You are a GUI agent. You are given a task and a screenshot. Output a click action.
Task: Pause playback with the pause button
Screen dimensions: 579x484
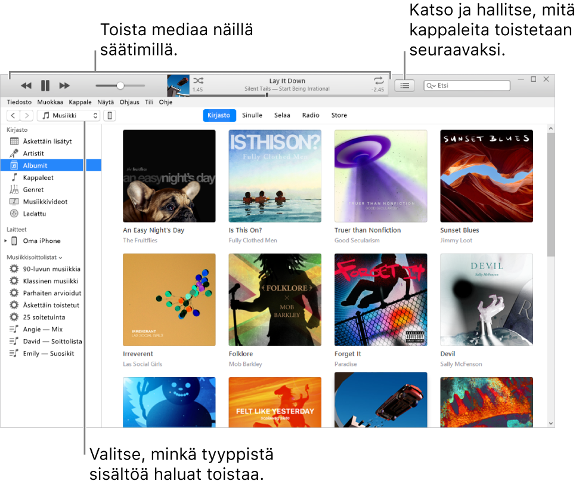point(45,86)
